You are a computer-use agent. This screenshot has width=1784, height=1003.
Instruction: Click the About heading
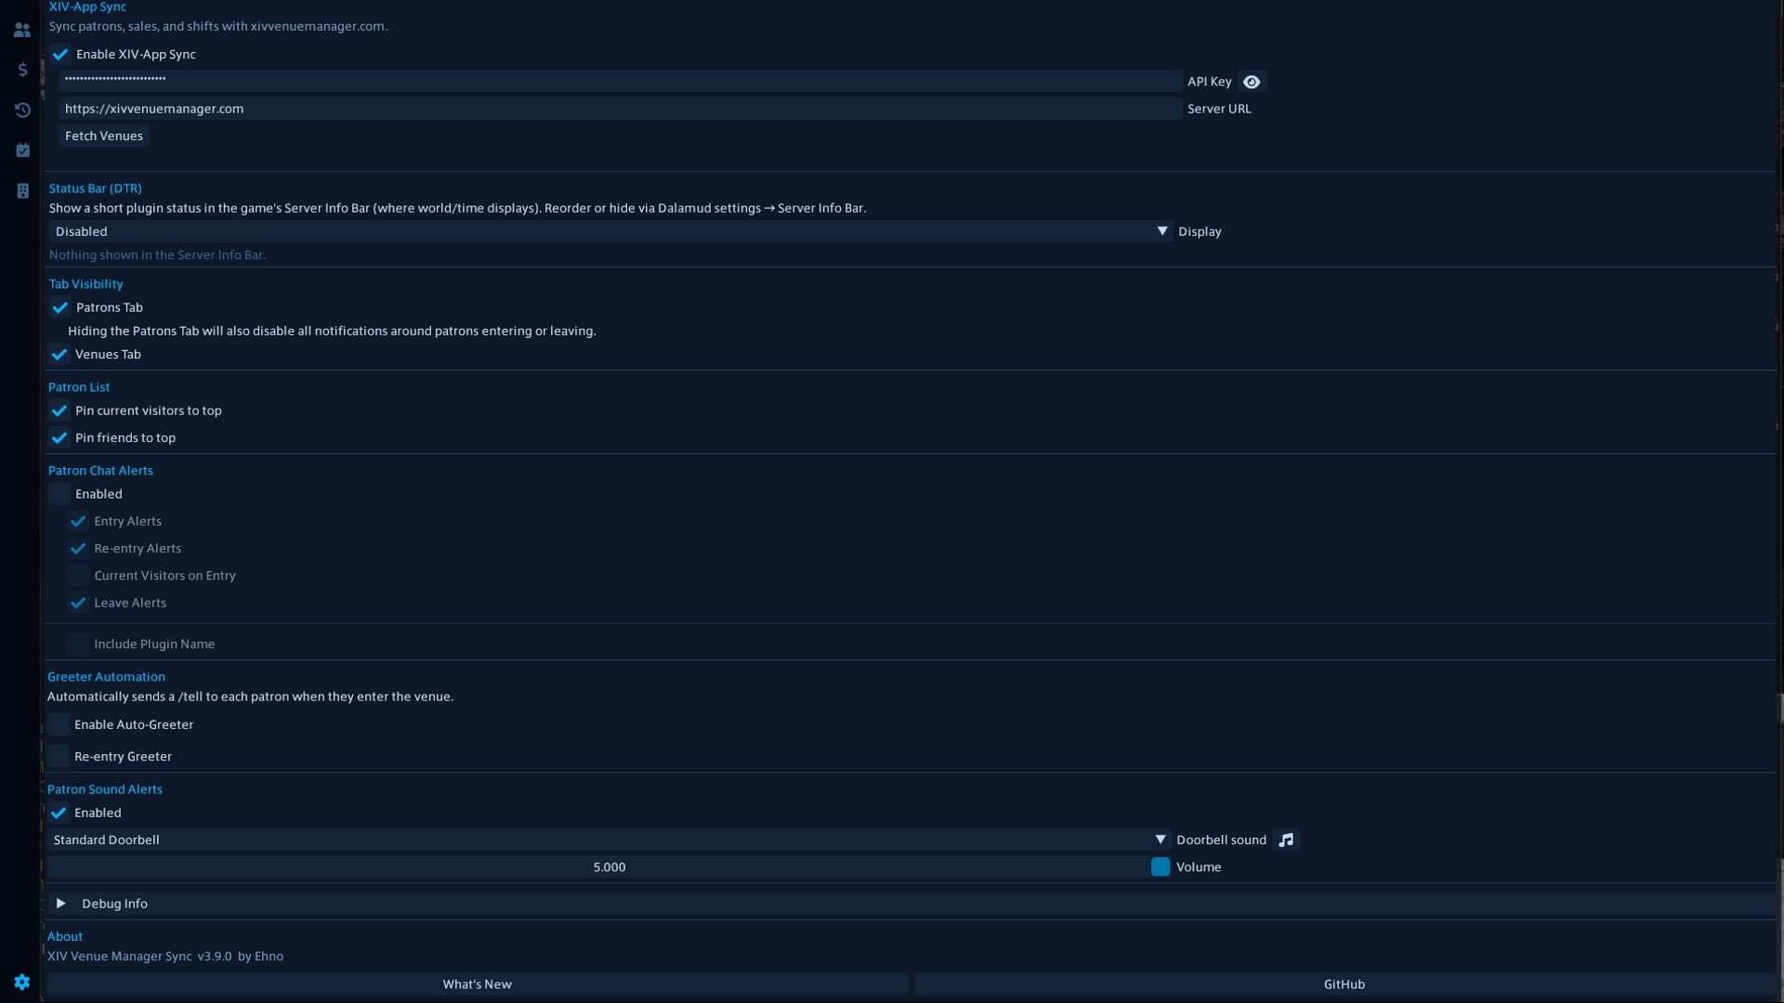coord(65,936)
